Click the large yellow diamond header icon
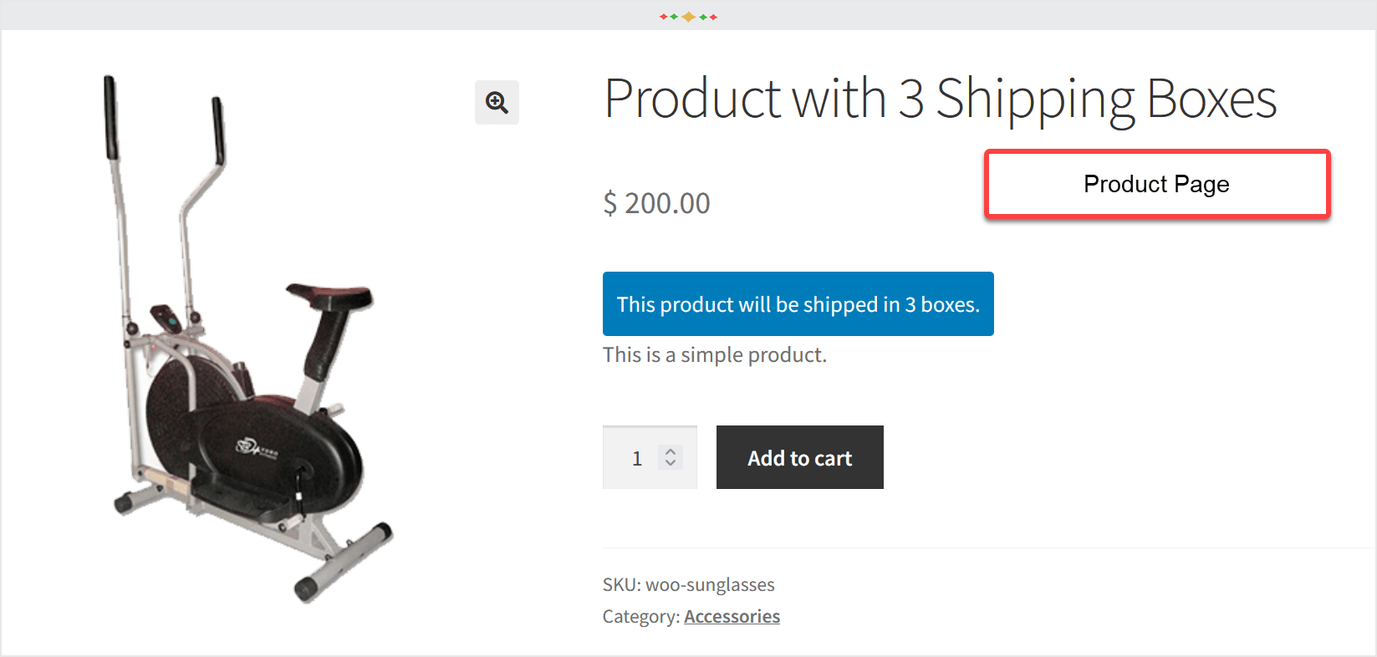The width and height of the screenshot is (1377, 657). coord(689,16)
